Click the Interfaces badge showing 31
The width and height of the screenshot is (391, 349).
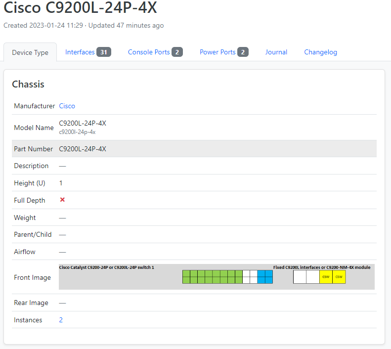(104, 52)
